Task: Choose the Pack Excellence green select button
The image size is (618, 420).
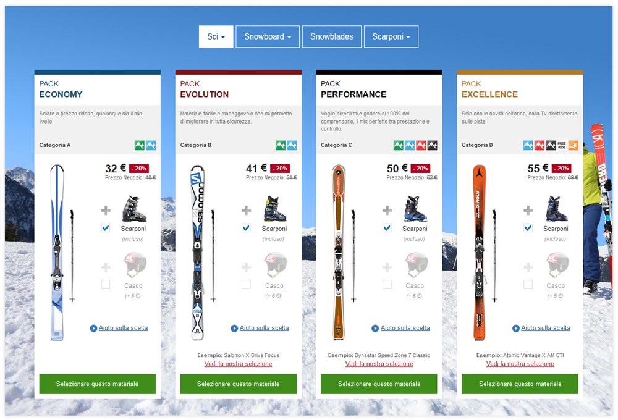Action: tap(520, 384)
